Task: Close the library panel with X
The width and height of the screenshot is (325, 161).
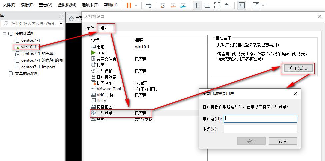Action: (61, 16)
